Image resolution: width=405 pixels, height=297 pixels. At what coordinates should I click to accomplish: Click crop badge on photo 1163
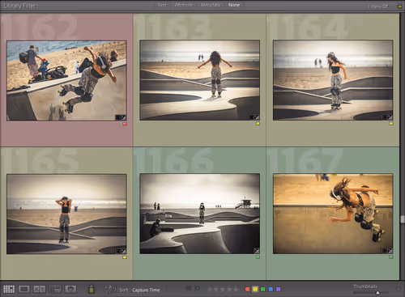coord(251,117)
